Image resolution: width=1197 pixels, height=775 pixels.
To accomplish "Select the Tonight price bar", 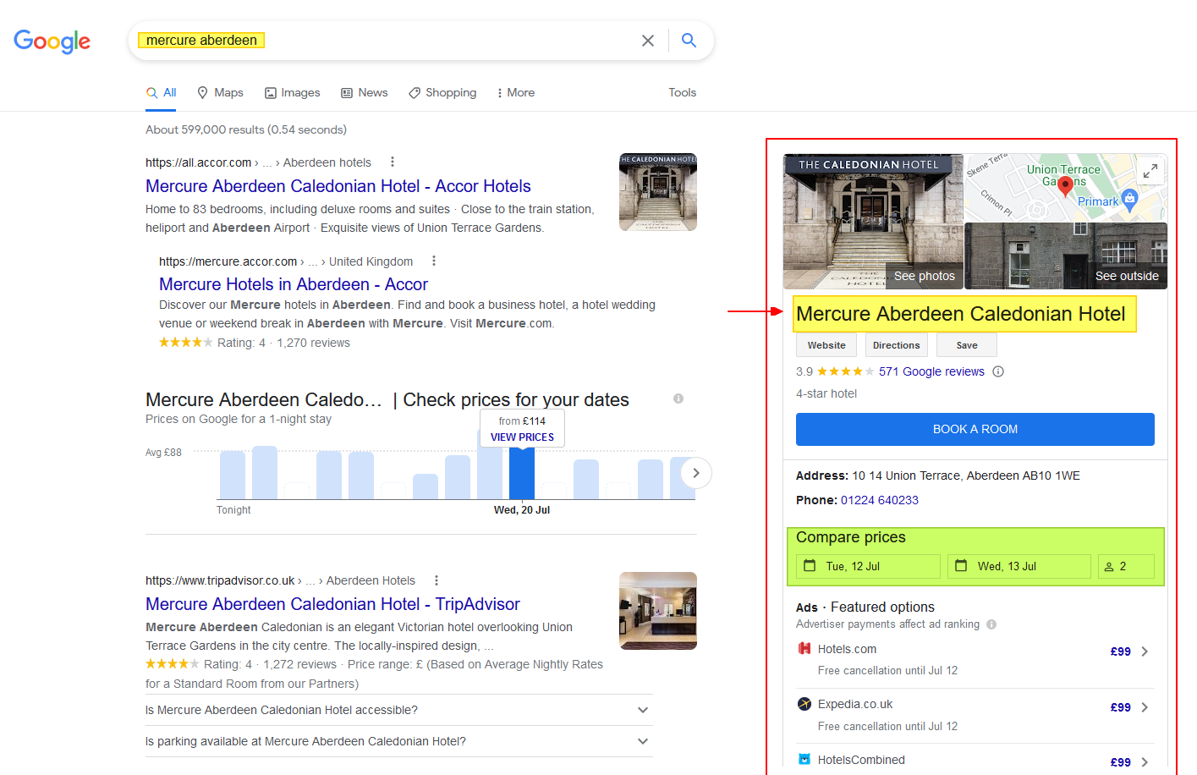I will click(233, 475).
